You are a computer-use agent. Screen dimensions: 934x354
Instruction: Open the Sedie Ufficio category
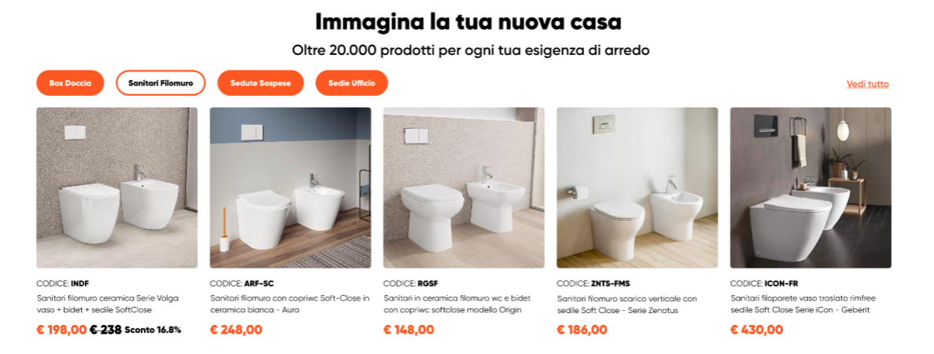point(351,82)
